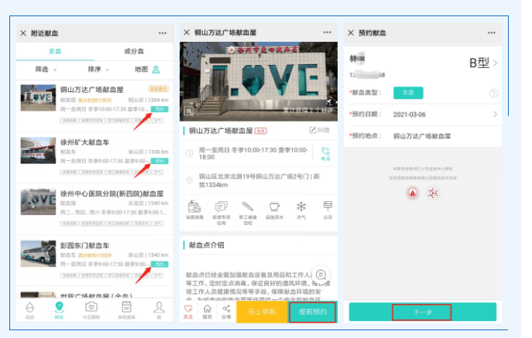Open the 今日摄影 camera tab

91,310
